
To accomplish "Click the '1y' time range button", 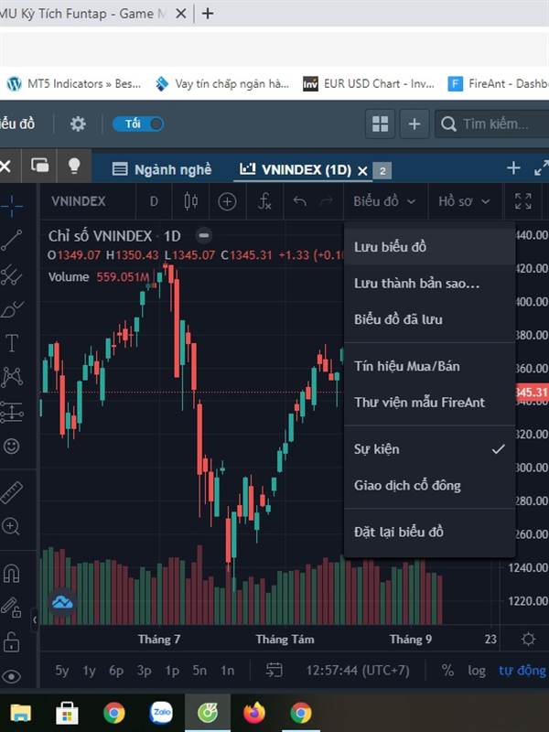I will [x=89, y=671].
